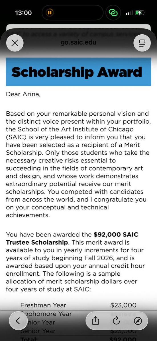
Task: Close the in-app browser with X
Action: click(15, 43)
